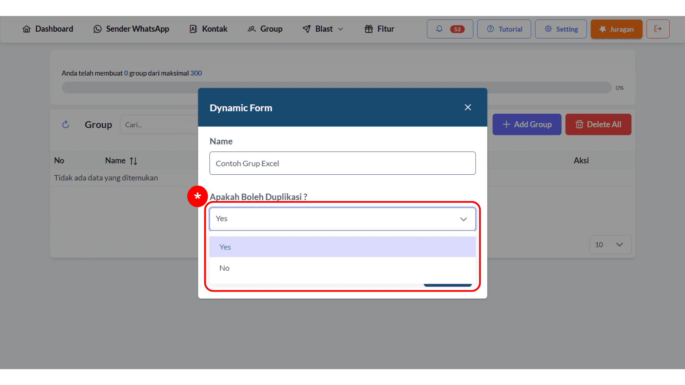Click the Name column header text
Screen dimensions: 685x385
[115, 160]
